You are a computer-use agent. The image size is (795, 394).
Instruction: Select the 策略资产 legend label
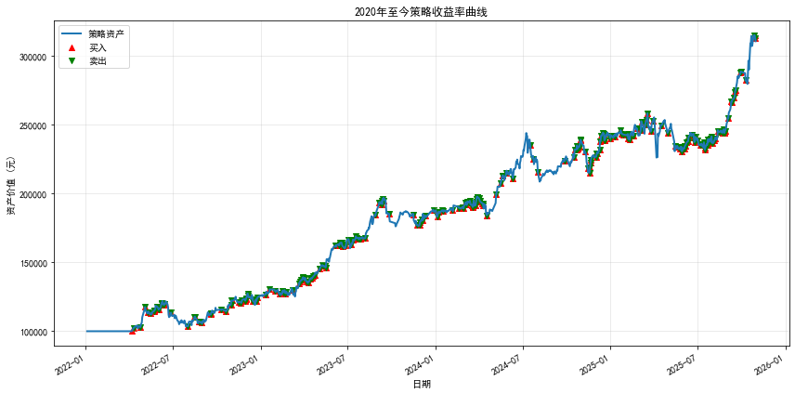[106, 33]
